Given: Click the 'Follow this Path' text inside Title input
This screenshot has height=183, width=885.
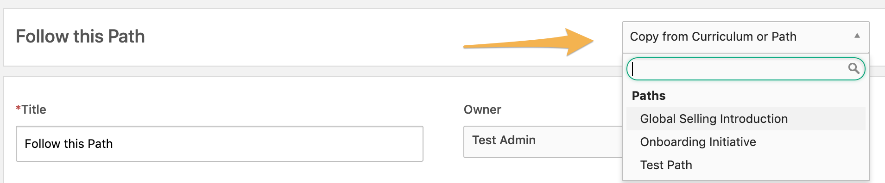Looking at the screenshot, I should pos(69,144).
